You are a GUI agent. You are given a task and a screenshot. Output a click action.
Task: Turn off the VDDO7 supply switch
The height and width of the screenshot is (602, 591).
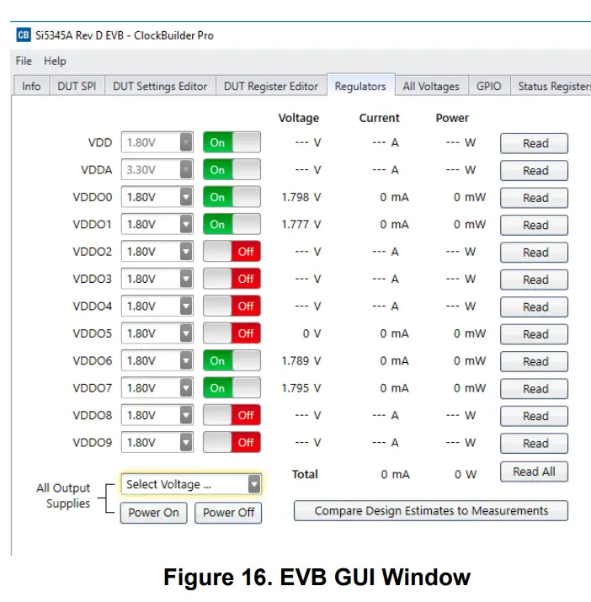[232, 388]
